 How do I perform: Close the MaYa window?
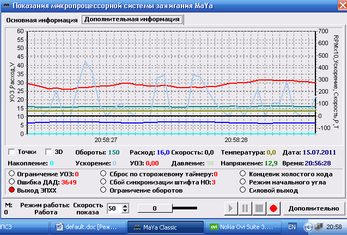tap(338, 6)
